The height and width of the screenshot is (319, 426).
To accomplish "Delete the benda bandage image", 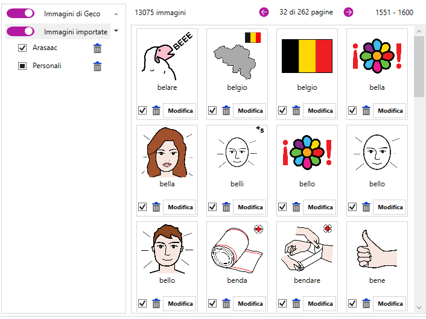I will [226, 303].
